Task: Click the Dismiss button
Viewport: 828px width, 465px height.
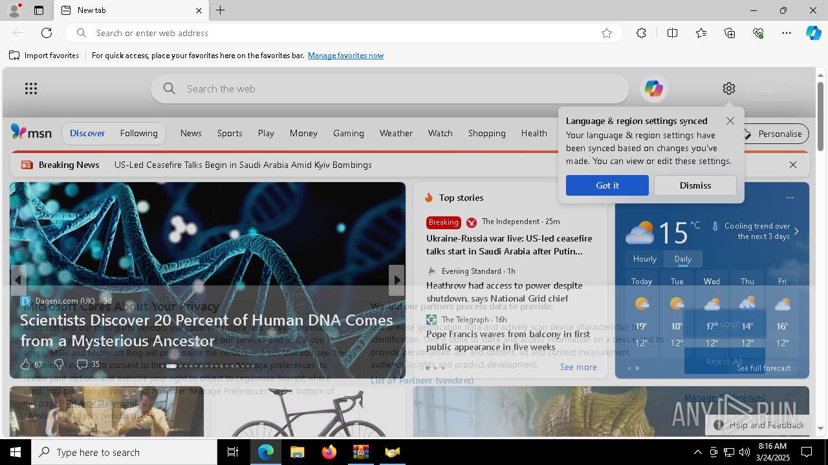Action: coord(695,185)
